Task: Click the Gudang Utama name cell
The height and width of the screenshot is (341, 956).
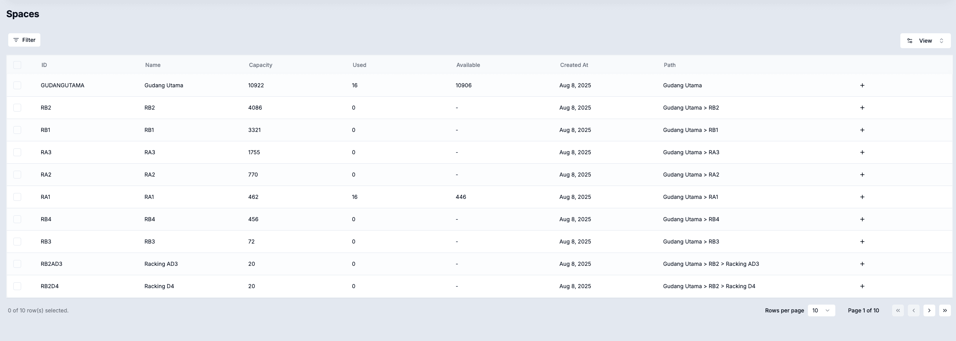Action: [x=164, y=85]
